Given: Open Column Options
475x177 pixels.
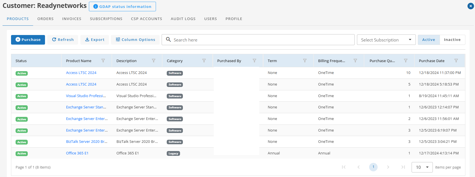Looking at the screenshot, I should tap(135, 40).
